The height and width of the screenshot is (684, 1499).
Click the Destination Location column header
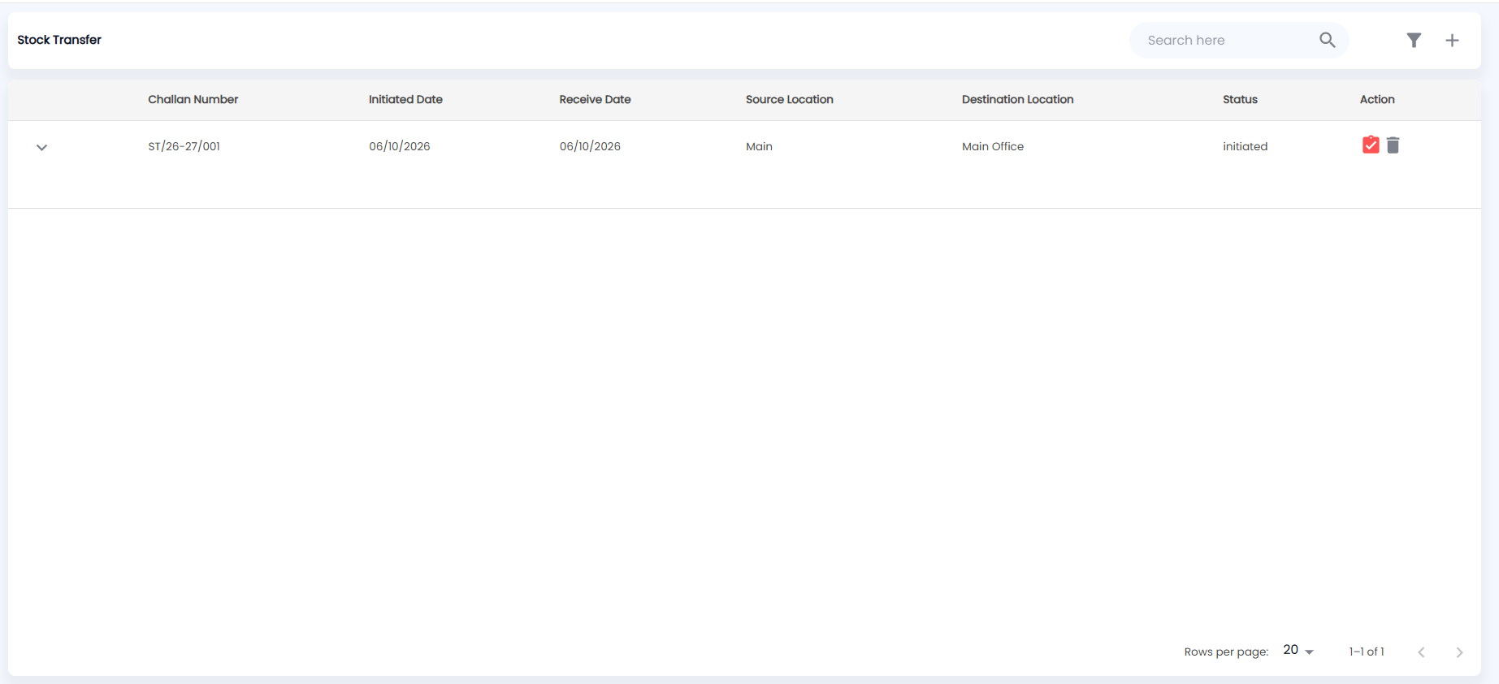[1017, 99]
